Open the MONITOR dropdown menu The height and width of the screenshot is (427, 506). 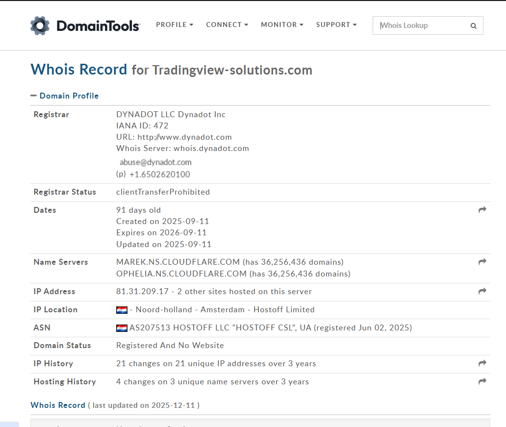tap(282, 25)
